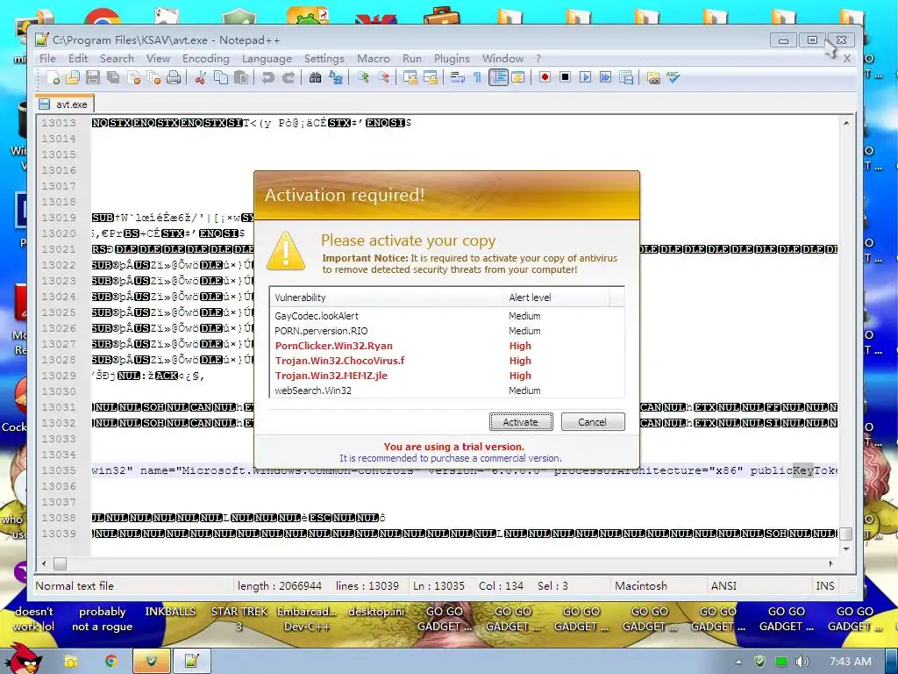Click the Print toolbar icon

174,77
